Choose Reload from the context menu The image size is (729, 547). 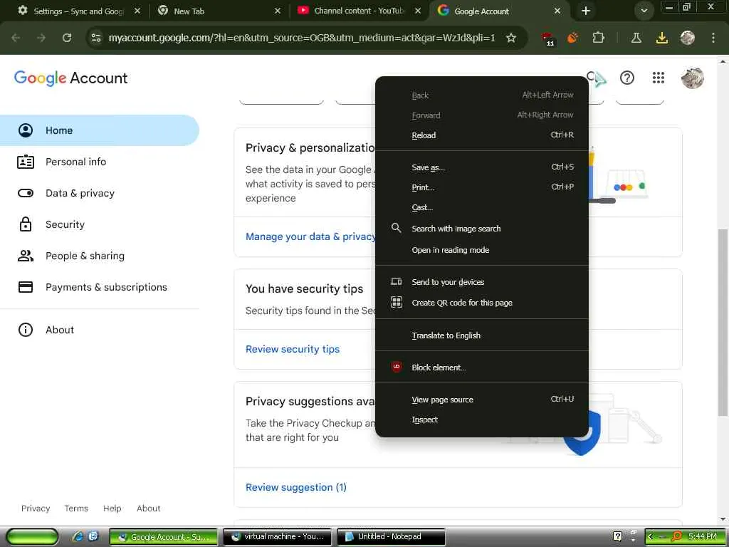[482, 135]
